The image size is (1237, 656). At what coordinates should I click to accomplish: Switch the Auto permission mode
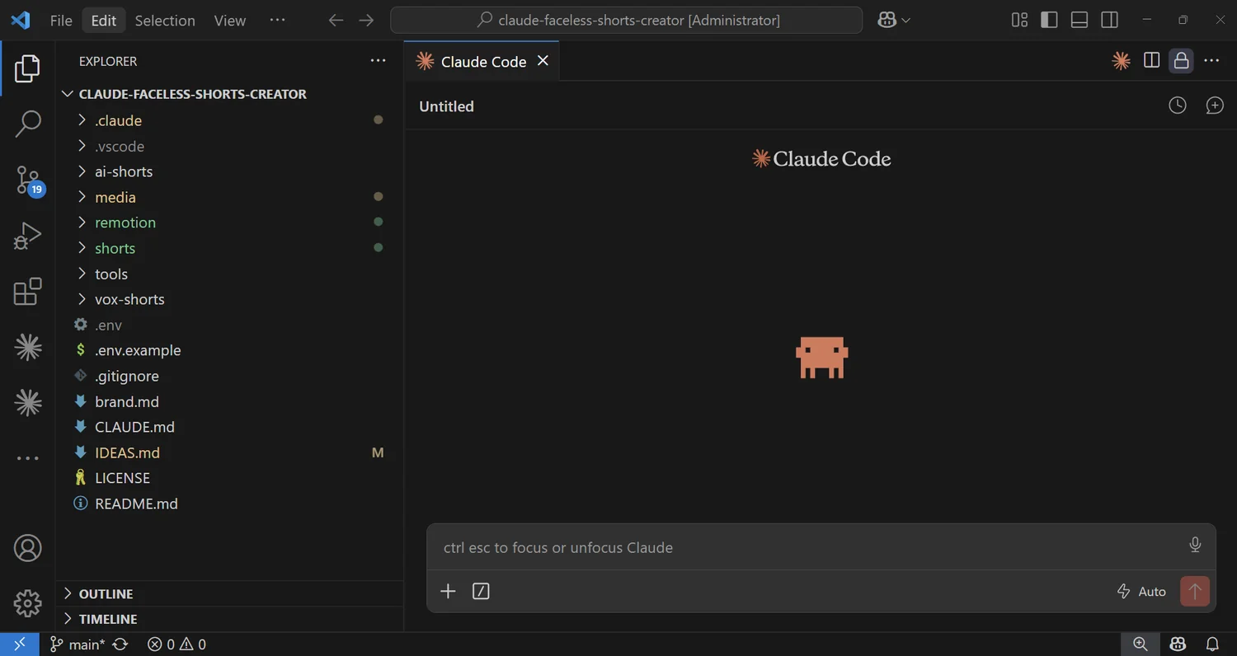(1141, 591)
